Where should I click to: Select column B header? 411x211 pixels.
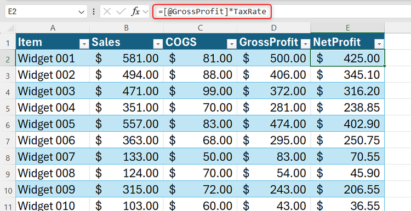pos(127,28)
